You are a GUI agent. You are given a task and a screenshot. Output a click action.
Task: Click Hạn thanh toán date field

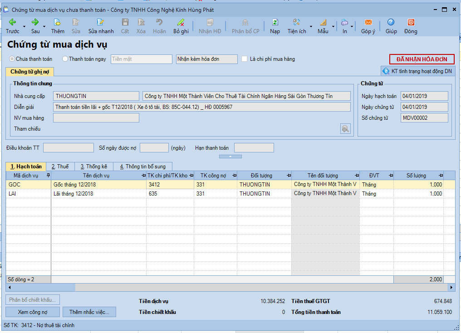(254, 147)
